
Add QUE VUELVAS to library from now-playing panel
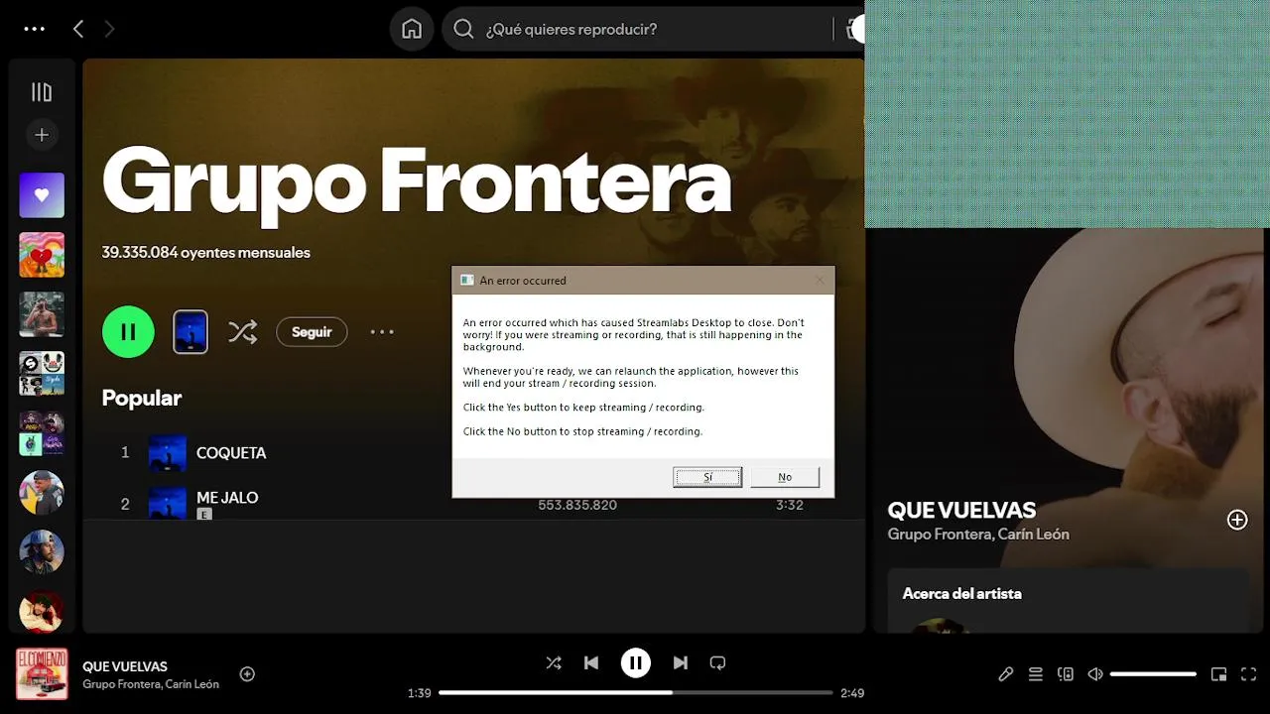pyautogui.click(x=1237, y=520)
